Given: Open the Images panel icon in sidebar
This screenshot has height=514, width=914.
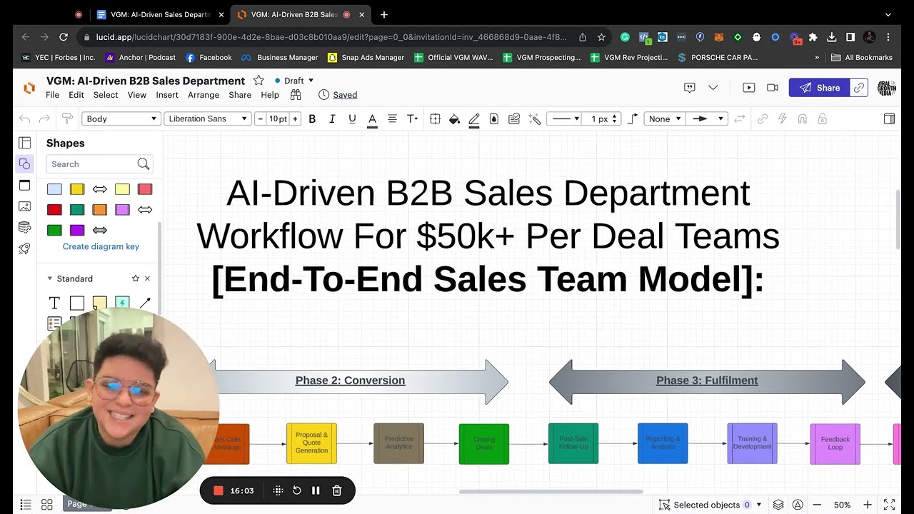Looking at the screenshot, I should click(x=25, y=206).
